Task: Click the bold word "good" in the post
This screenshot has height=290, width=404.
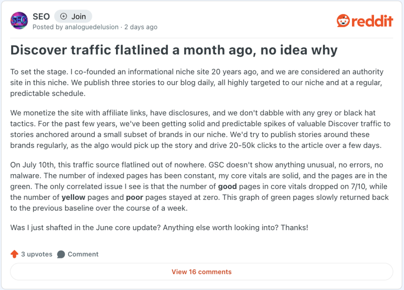Action: click(x=225, y=186)
